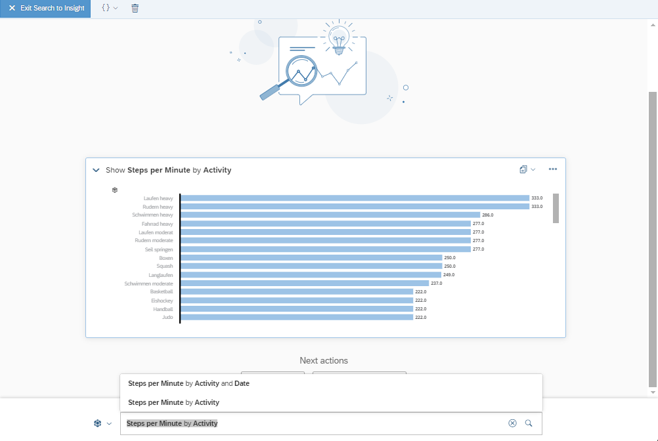Choose suggestion Steps per Minute by Activity and Date
658x441 pixels.
coord(188,383)
